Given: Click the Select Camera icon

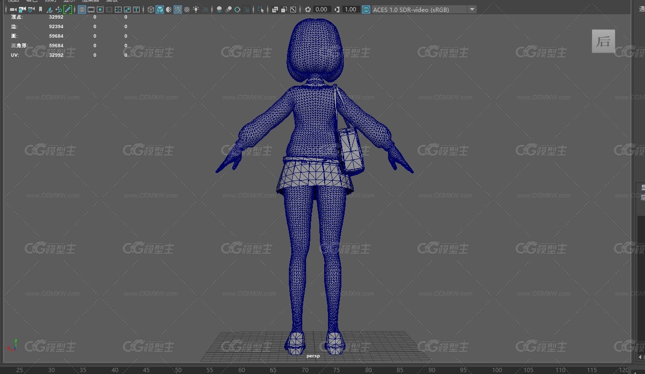Looking at the screenshot, I should tap(13, 10).
